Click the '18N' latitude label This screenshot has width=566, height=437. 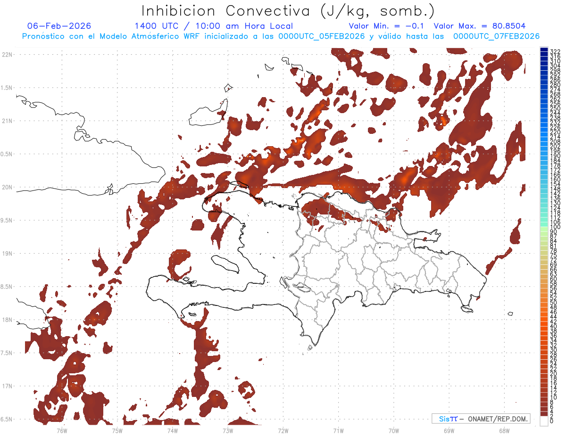pyautogui.click(x=7, y=320)
